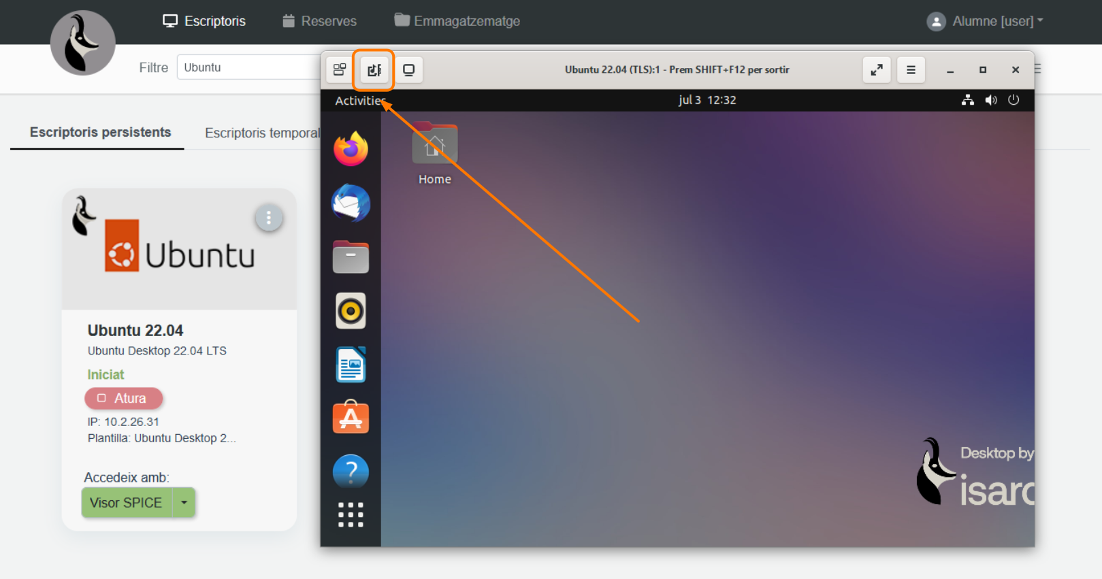1102x579 pixels.
Task: Switch to the Reserves tab
Action: click(320, 21)
